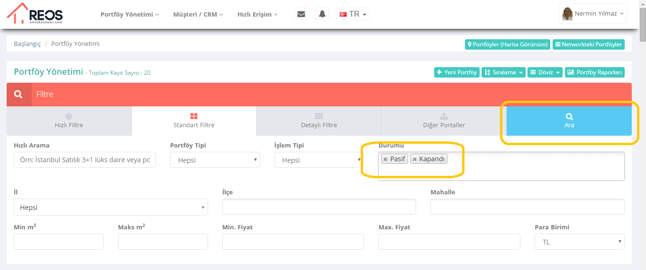646x270 pixels.
Task: Expand the Sıralama sort dropdown
Action: [503, 72]
